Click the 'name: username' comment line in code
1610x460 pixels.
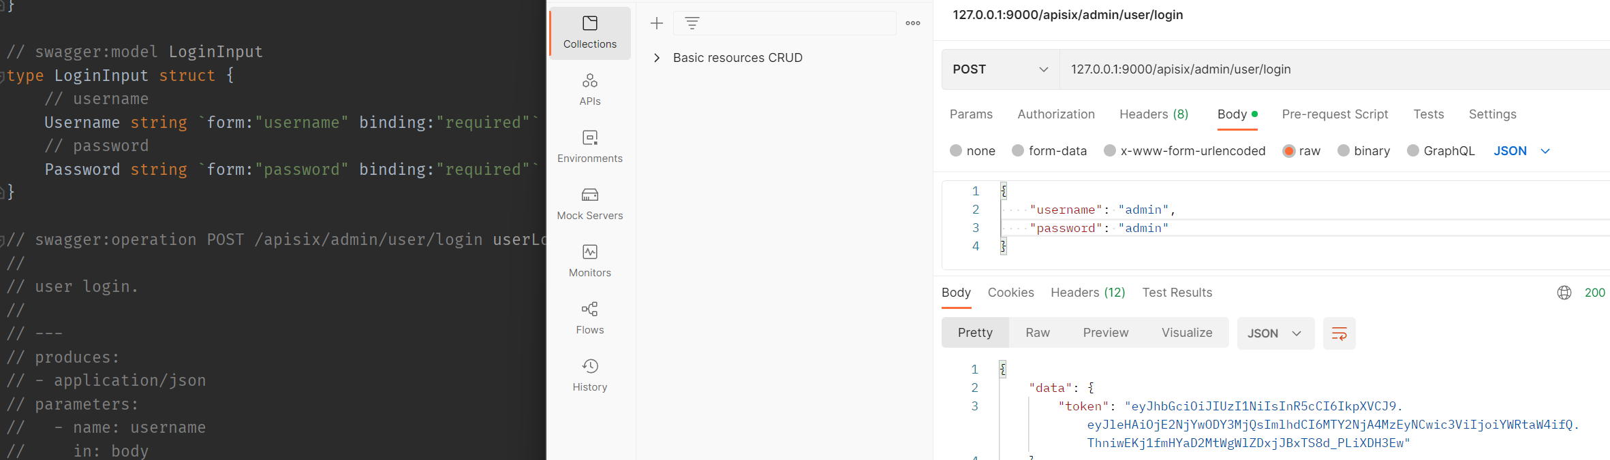tap(106, 427)
